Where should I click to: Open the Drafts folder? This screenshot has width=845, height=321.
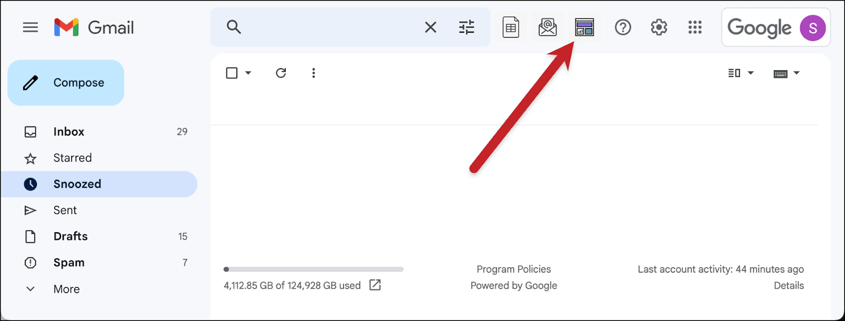click(99, 237)
